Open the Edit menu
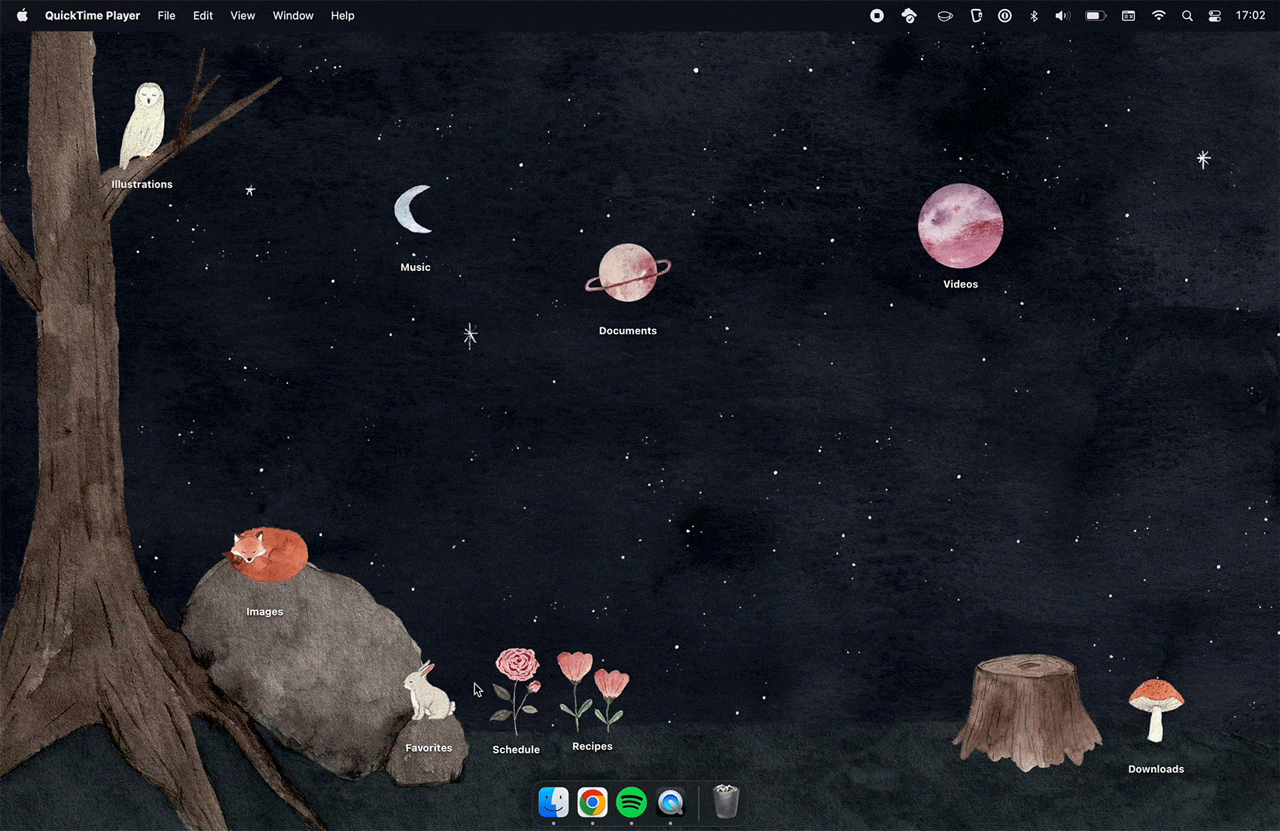1280x831 pixels. 203,15
